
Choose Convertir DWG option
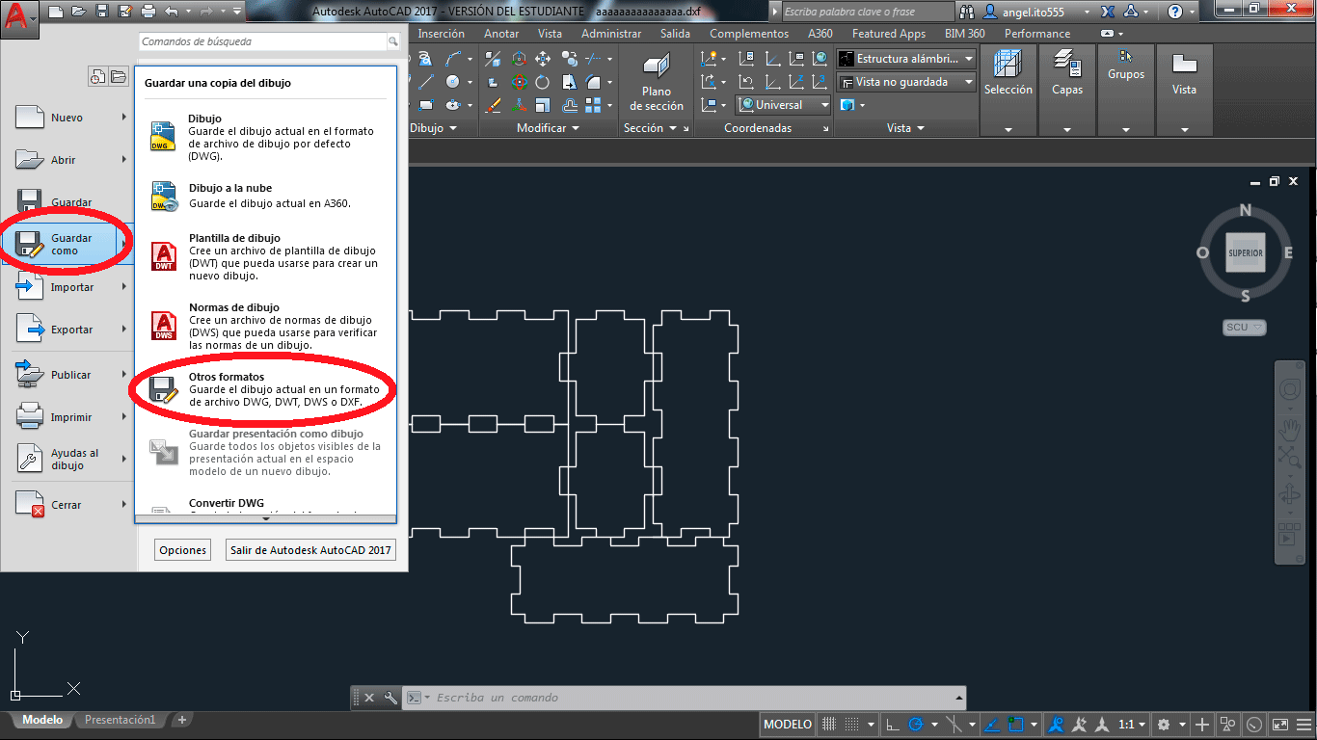(x=265, y=506)
